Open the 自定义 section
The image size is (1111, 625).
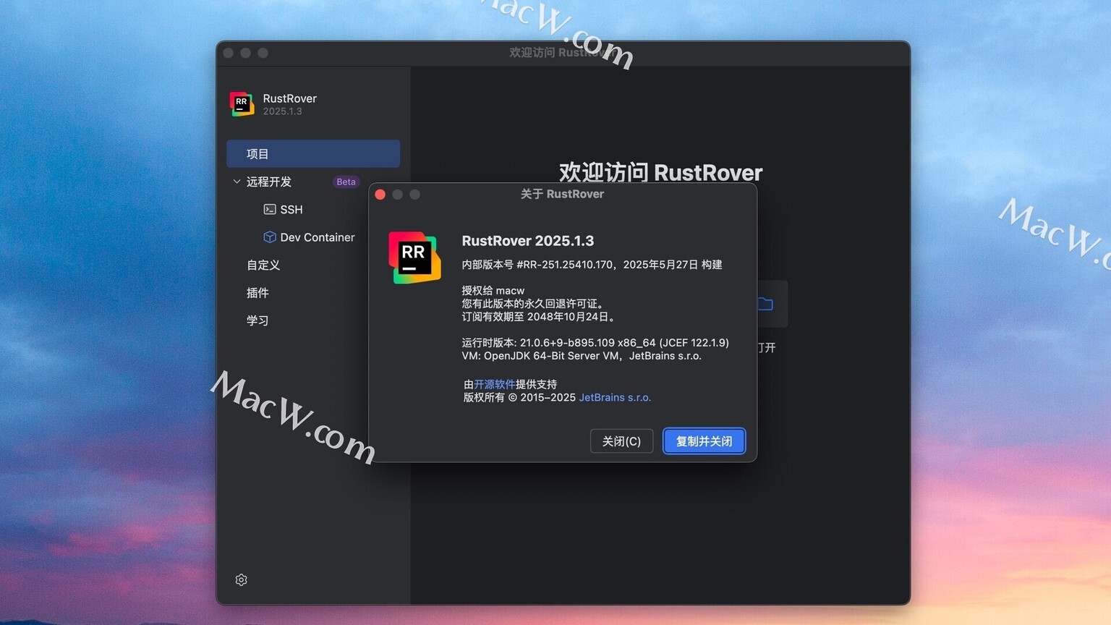click(263, 265)
